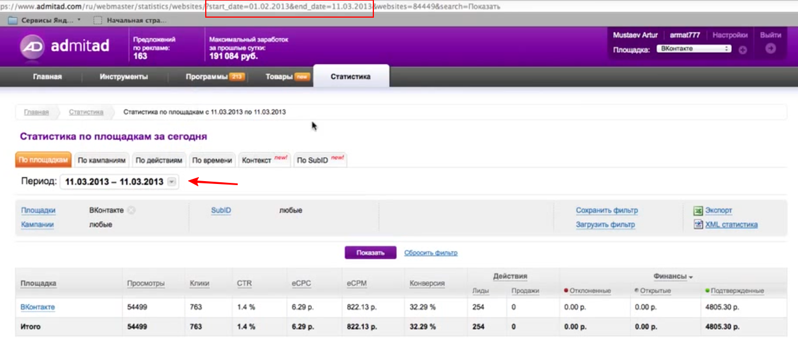798x352 pixels.
Task: Click the Выйти logout link
Action: (x=771, y=35)
